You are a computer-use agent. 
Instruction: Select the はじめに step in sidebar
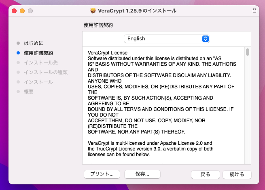(33, 43)
